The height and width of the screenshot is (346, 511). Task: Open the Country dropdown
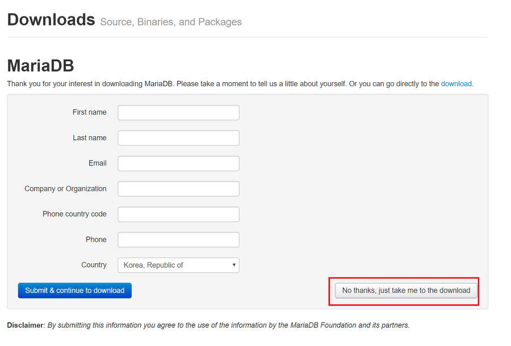(178, 265)
